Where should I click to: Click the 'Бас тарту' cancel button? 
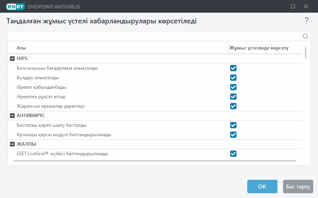coord(298,187)
